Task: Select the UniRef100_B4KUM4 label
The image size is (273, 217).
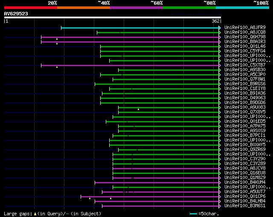Action: pyautogui.click(x=245, y=182)
